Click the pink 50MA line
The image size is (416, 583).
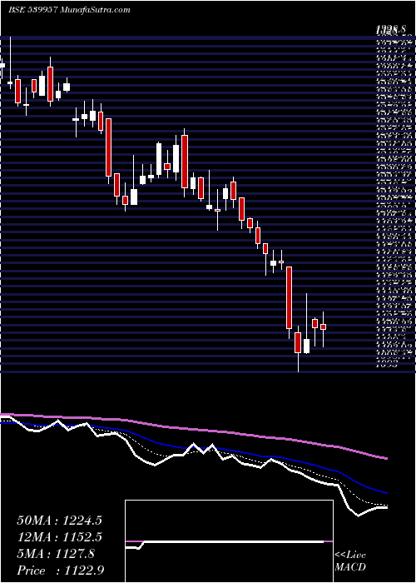193,430
